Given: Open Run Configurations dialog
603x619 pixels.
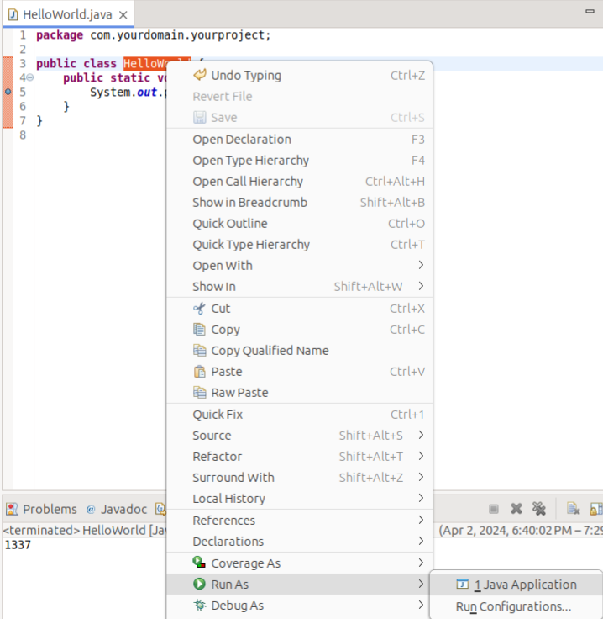Looking at the screenshot, I should (513, 606).
